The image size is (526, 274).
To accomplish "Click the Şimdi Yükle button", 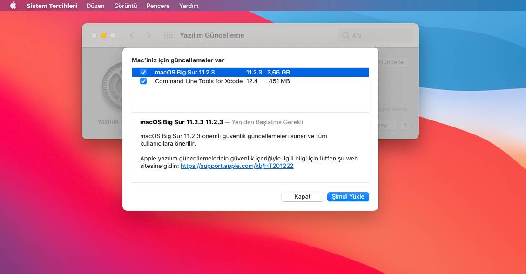I will coord(348,196).
